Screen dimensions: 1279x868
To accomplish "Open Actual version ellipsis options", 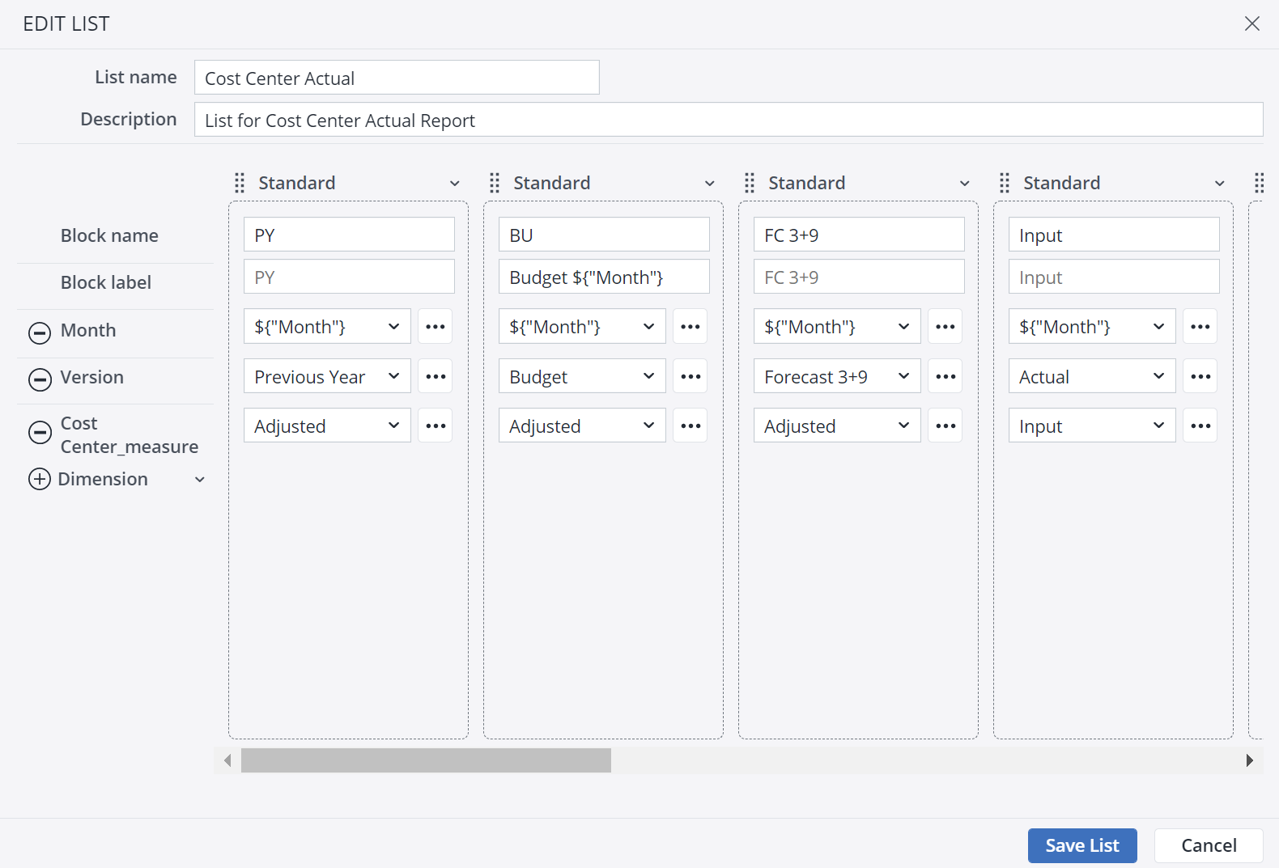I will (1200, 376).
